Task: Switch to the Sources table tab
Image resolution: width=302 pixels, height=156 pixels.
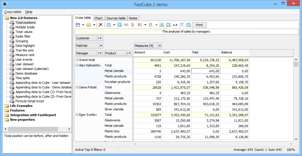Action: (116, 18)
